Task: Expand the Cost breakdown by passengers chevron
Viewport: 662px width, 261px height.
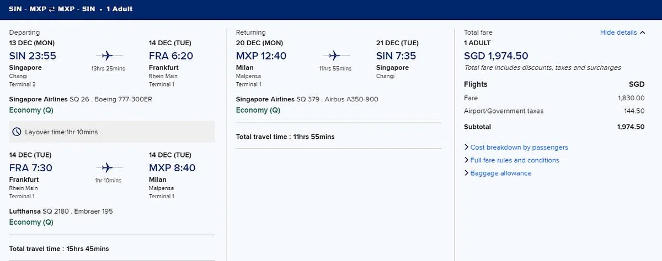Action: (467, 147)
